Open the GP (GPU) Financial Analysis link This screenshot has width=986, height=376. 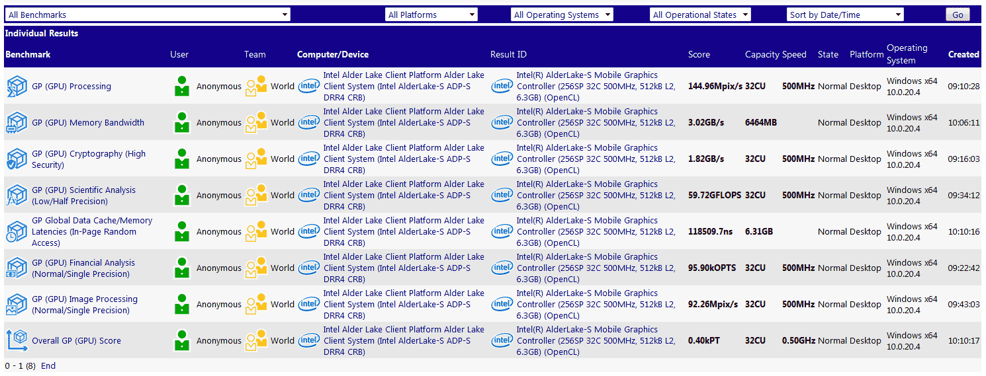click(x=83, y=268)
